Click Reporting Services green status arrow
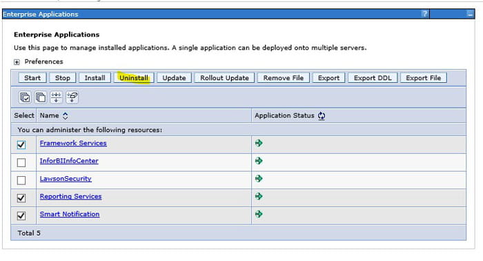Screen dimensions: 483x261 coord(259,196)
